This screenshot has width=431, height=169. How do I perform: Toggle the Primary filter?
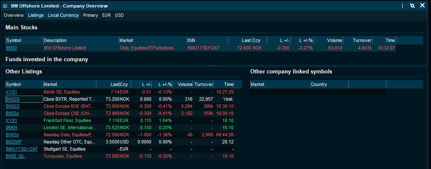pyautogui.click(x=91, y=15)
